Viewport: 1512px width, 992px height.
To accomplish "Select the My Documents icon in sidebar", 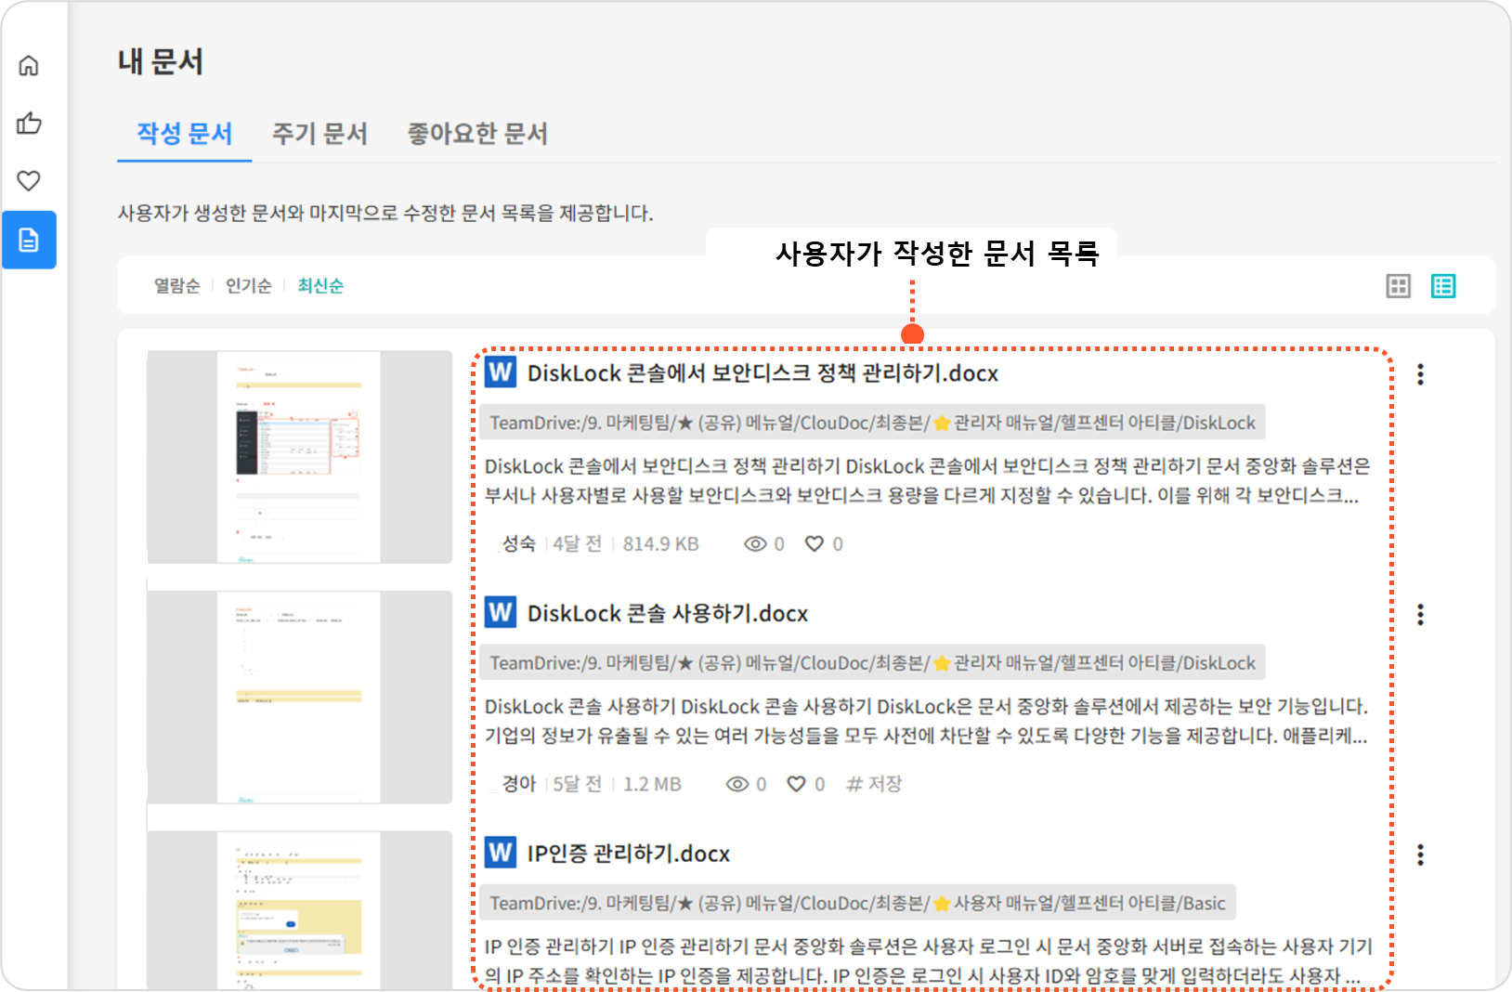I will click(29, 240).
